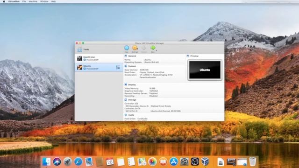Open Contacts book icon in Dock

[x=100, y=162]
